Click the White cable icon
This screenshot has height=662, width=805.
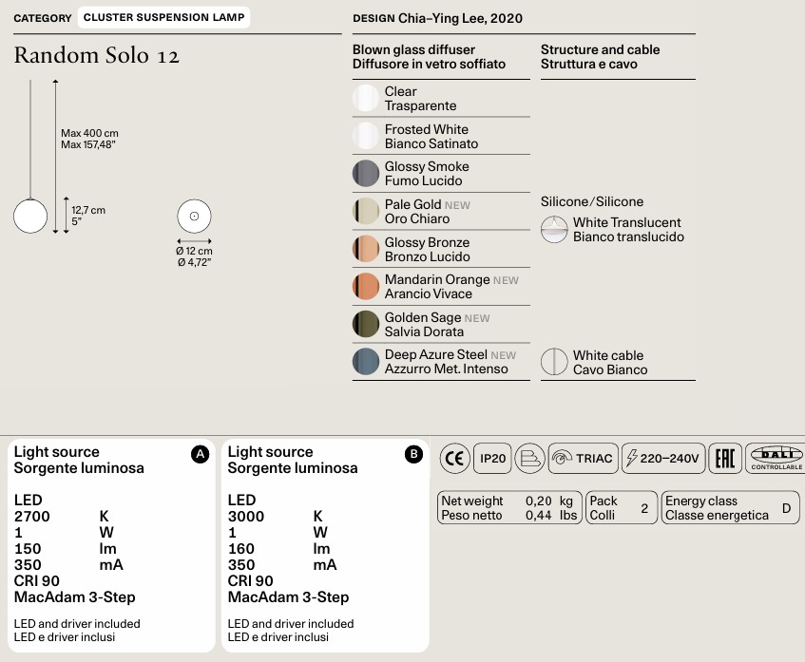click(554, 362)
